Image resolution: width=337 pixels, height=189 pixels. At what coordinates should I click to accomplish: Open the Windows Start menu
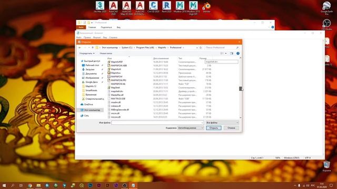(4, 185)
